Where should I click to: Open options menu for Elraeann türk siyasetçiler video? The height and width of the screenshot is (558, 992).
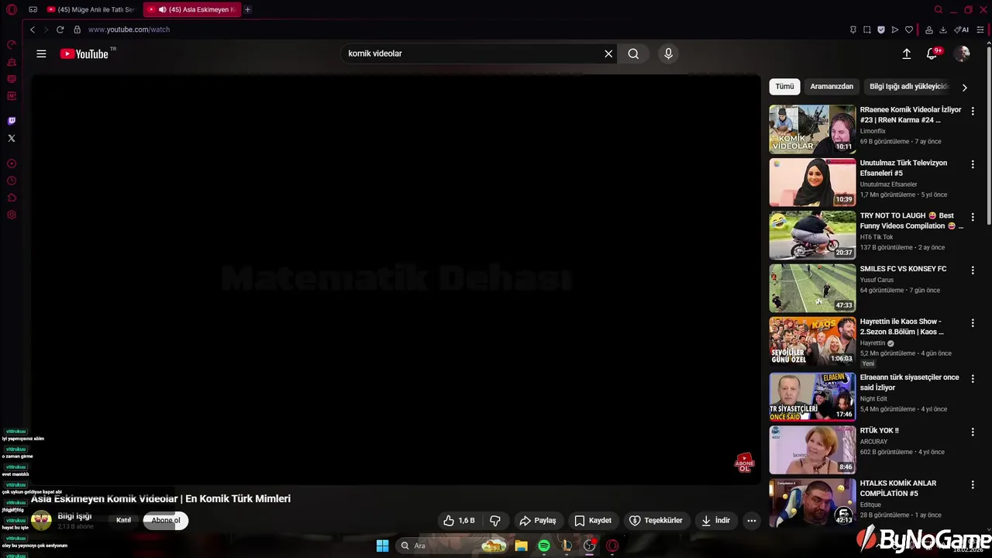pyautogui.click(x=973, y=379)
